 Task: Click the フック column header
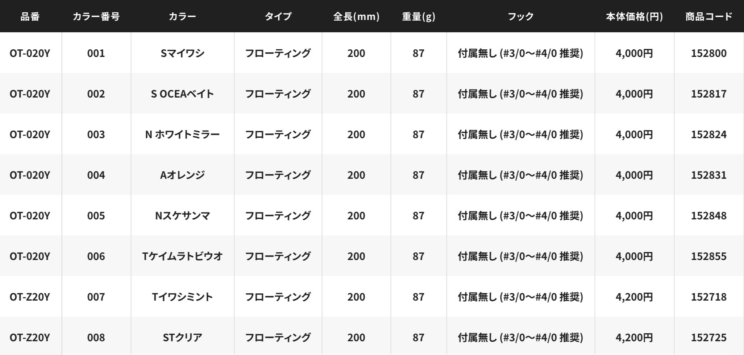click(x=520, y=16)
